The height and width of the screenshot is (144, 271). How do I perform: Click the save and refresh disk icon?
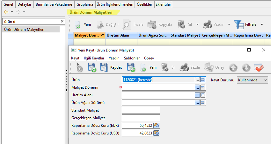(x=92, y=67)
